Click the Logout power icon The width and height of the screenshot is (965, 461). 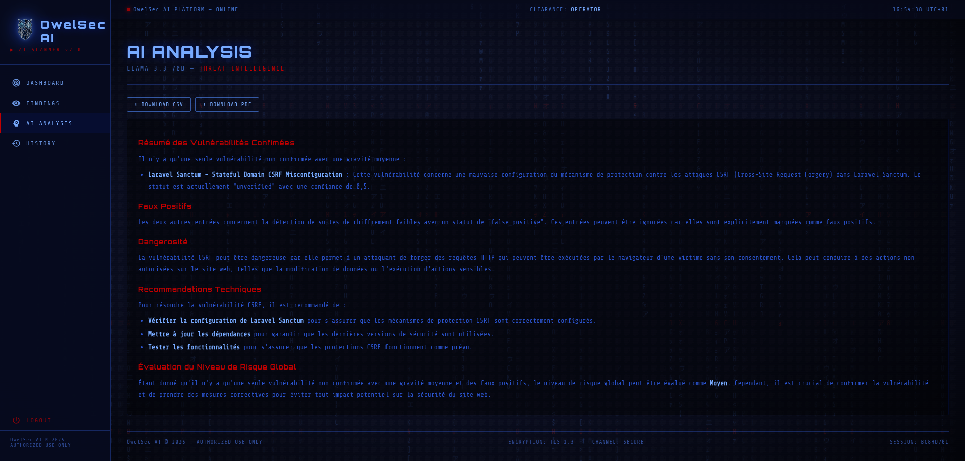point(16,420)
